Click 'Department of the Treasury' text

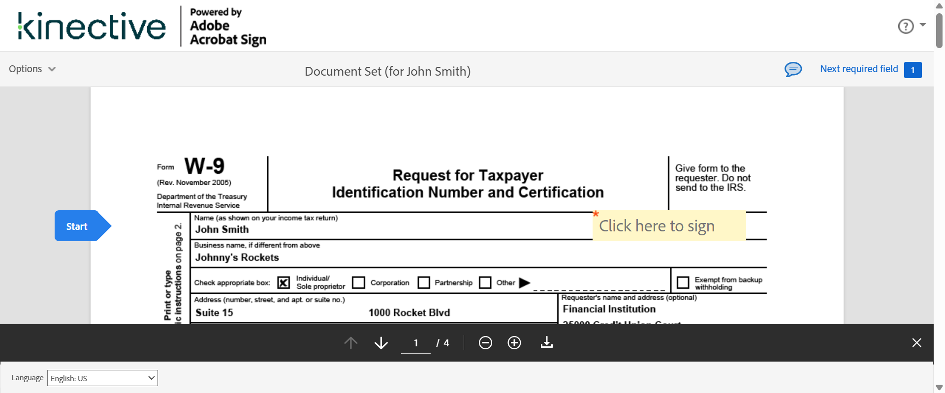(x=202, y=196)
